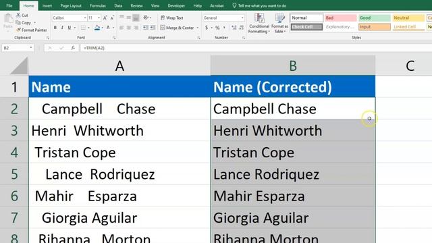Select column B header
The width and height of the screenshot is (432, 243).
(x=293, y=66)
